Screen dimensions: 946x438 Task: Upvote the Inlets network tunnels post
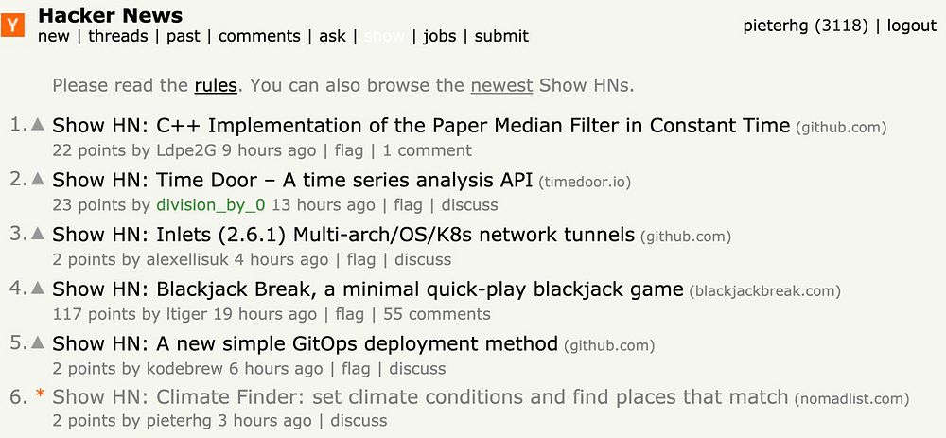[x=39, y=234]
